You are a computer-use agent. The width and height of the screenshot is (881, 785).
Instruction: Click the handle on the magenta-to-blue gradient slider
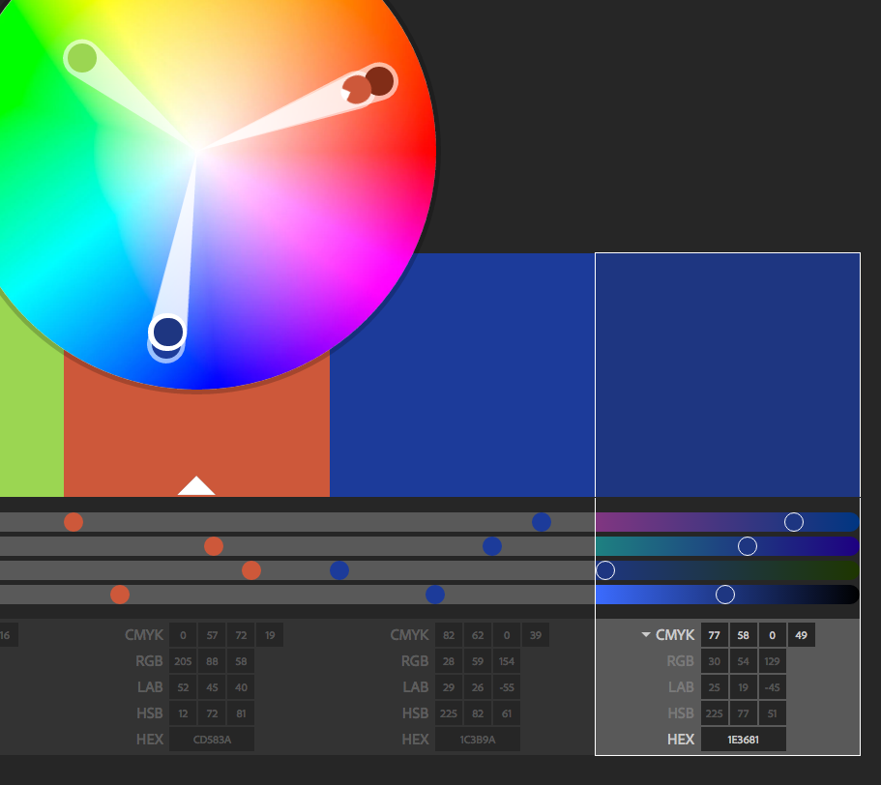[794, 522]
